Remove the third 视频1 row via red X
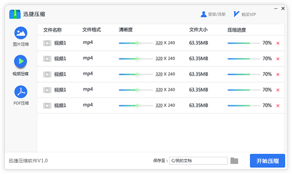 278,74
